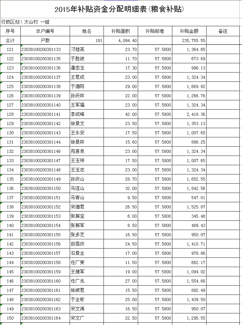
Task: Select total amount 235,755.55 cell
Action: (189, 41)
